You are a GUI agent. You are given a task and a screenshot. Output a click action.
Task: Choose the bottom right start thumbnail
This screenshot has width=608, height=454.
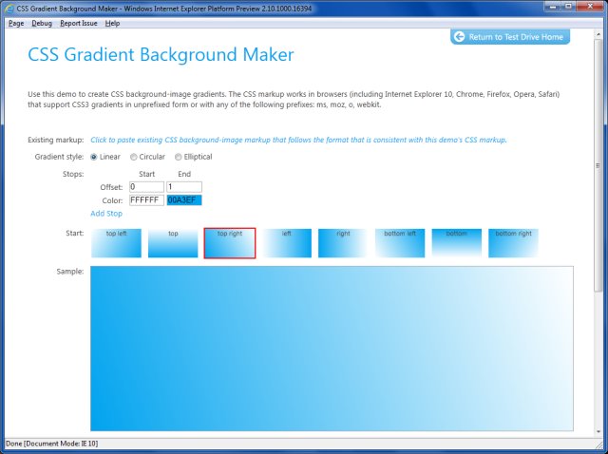(513, 243)
